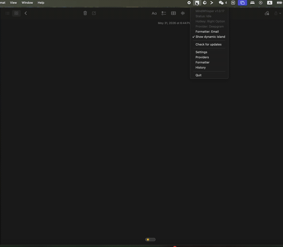
Task: Click the play circle menu bar icon
Action: (260, 3)
